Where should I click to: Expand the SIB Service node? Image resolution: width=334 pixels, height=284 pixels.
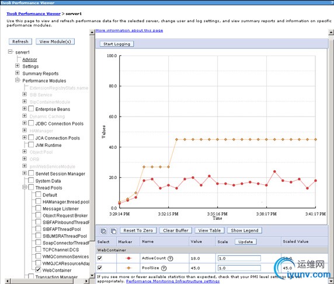[25, 94]
